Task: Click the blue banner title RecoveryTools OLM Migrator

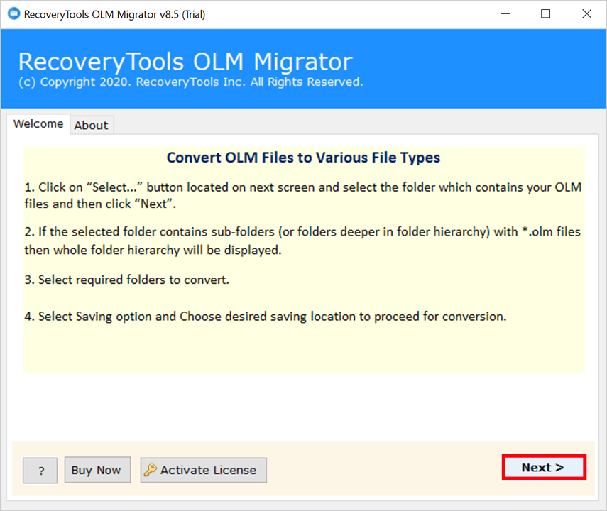Action: pyautogui.click(x=185, y=61)
